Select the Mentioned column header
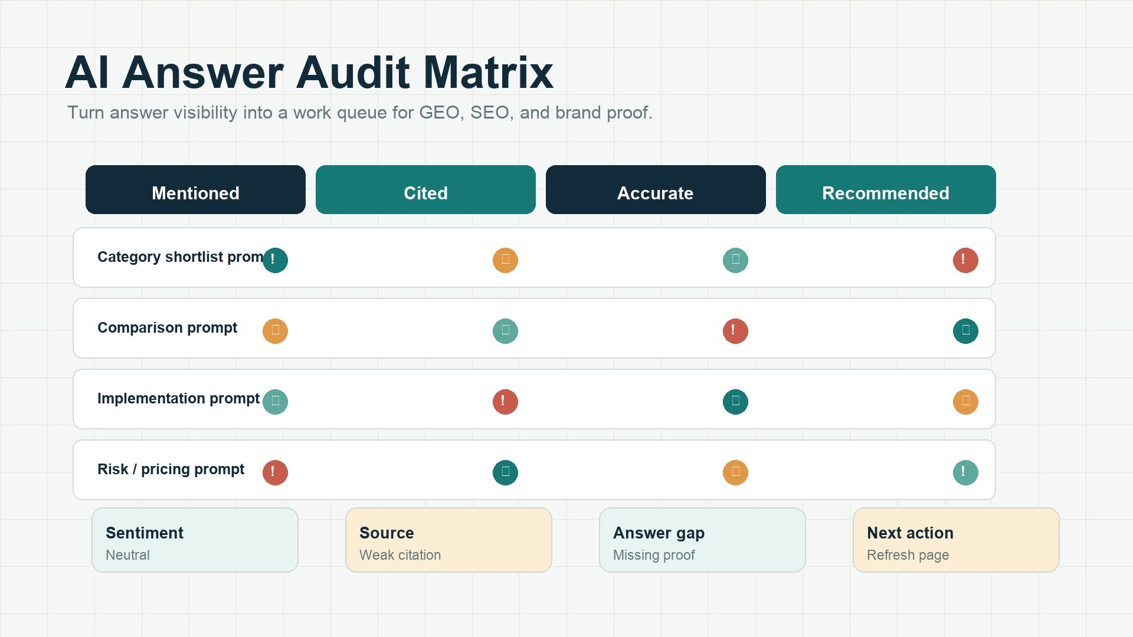Image resolution: width=1133 pixels, height=637 pixels. (195, 190)
